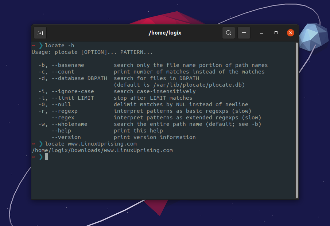Screen dimensions: 330x226
Task: Click the 'locate -h' command text
Action: (59, 45)
